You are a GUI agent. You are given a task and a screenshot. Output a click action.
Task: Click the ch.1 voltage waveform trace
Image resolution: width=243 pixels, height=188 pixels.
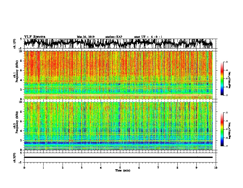click(x=118, y=44)
